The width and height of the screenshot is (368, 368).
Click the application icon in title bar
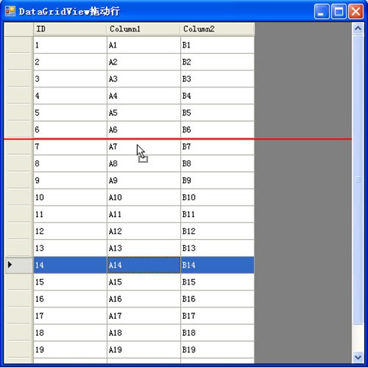click(10, 11)
